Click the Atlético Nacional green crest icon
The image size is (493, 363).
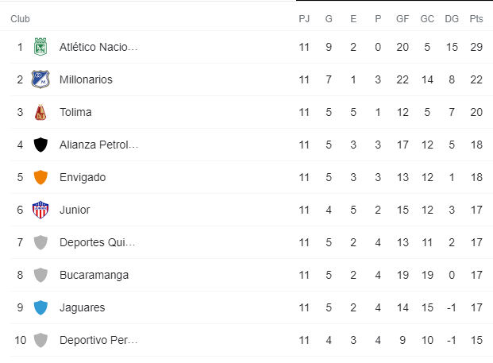(x=40, y=47)
